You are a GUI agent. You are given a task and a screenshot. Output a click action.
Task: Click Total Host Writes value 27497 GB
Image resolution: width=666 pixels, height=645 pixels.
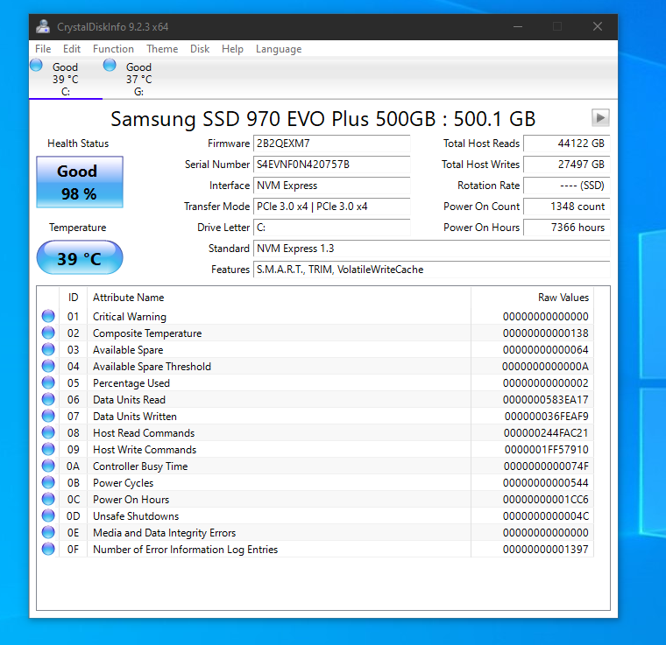click(567, 165)
